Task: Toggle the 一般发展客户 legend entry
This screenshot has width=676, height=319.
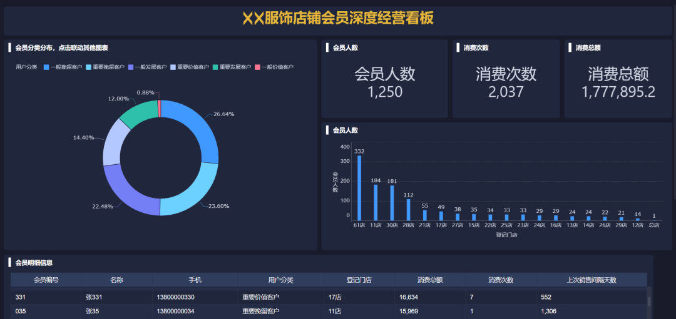Action: (x=148, y=67)
